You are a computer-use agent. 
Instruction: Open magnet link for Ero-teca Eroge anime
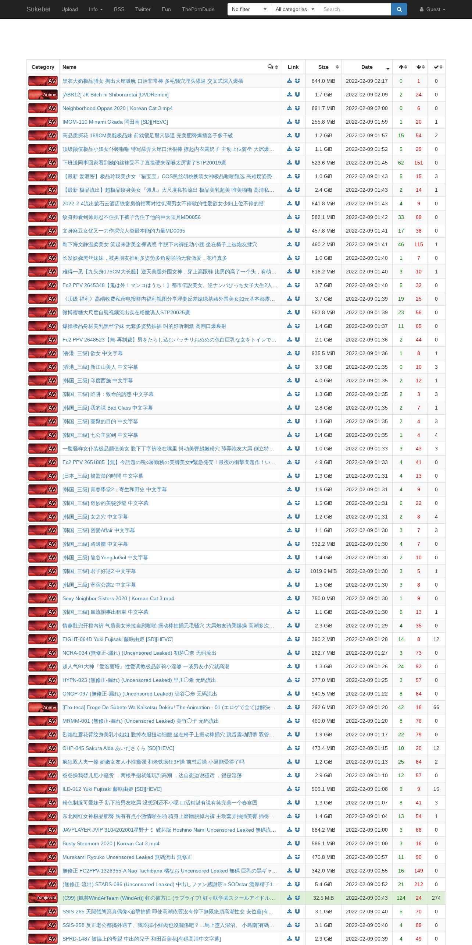point(297,707)
